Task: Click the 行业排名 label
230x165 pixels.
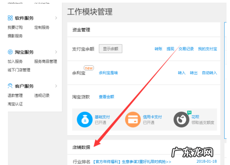Action: pyautogui.click(x=81, y=162)
